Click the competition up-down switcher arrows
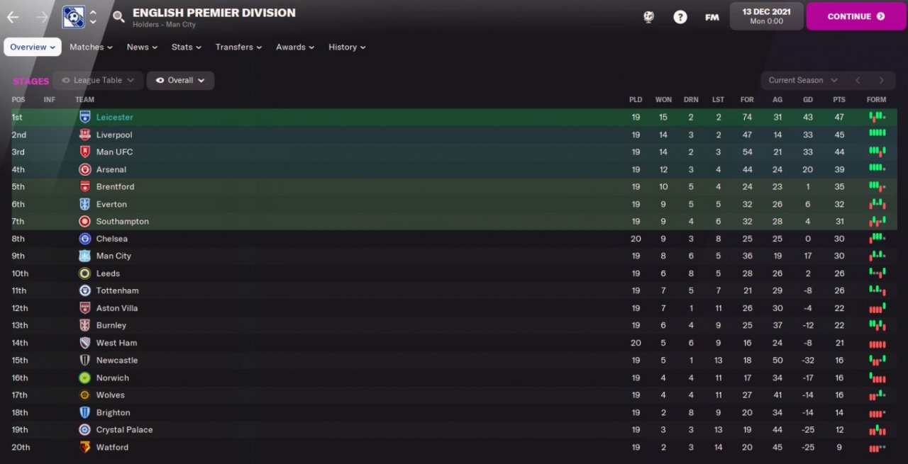908x464 pixels. (93, 16)
